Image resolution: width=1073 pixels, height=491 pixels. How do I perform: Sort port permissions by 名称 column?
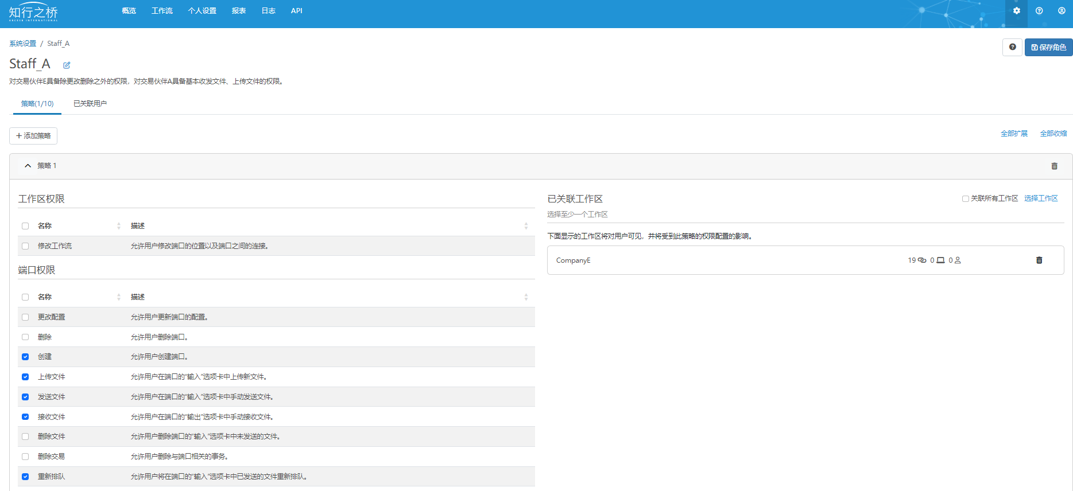[x=119, y=297]
